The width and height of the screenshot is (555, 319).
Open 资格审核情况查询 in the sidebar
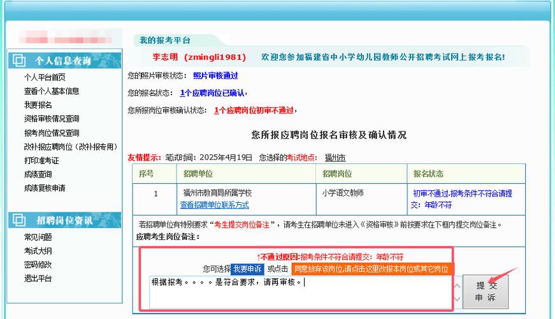(x=52, y=119)
